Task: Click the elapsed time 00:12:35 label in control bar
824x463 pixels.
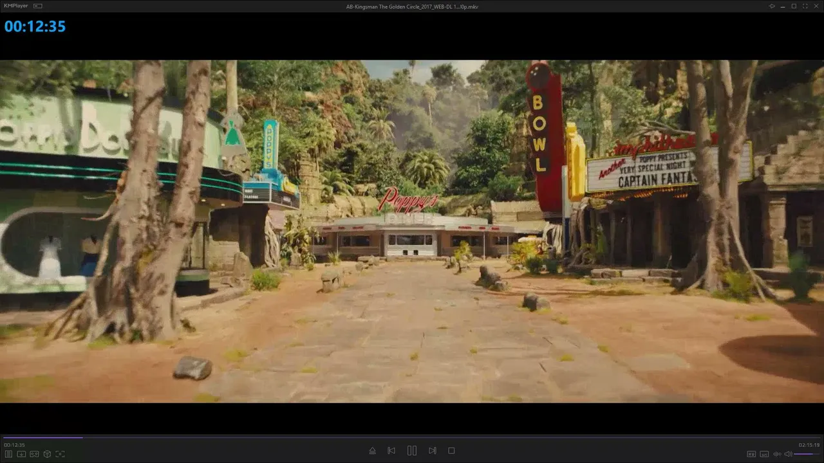Action: 14,445
